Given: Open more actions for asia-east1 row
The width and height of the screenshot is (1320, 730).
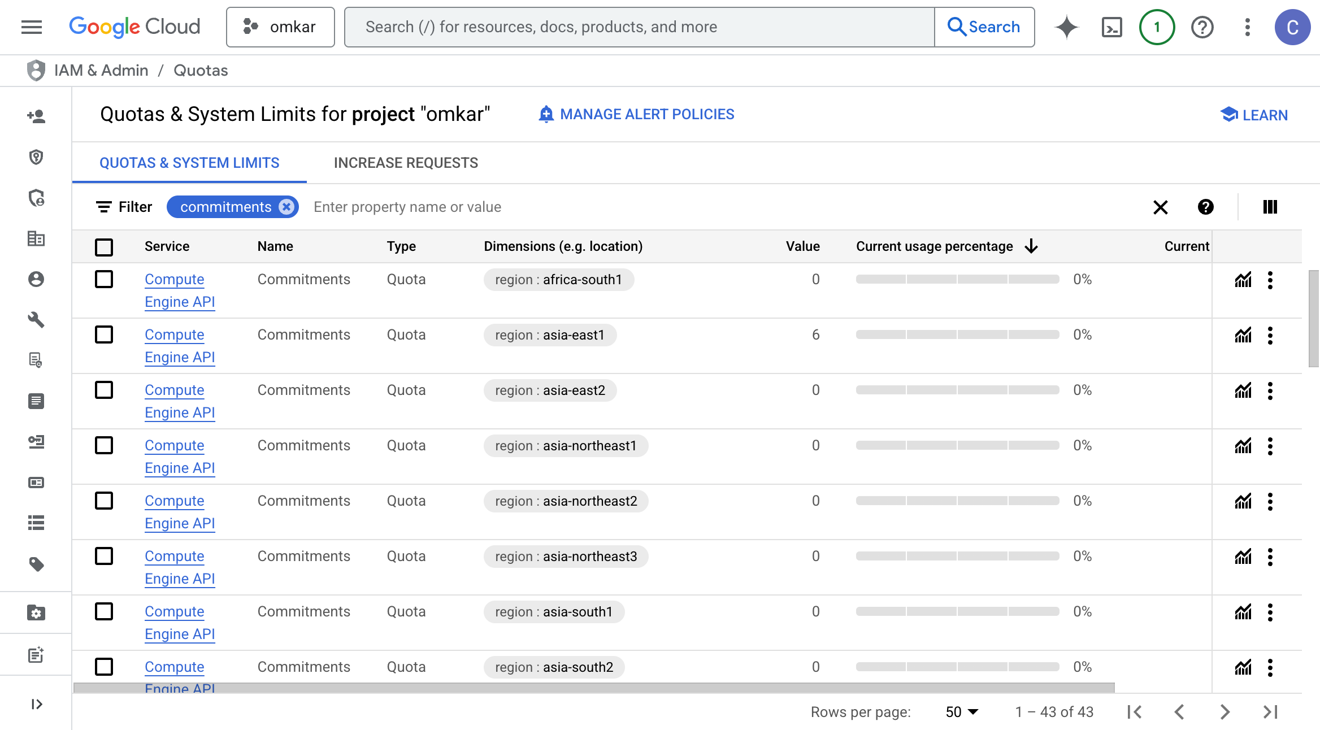Looking at the screenshot, I should coord(1270,335).
